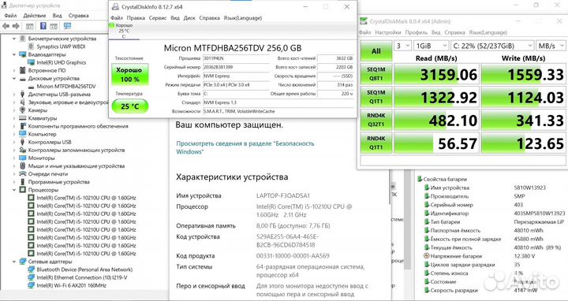Click the Серийный номер field in CrystalDiskInfo

pyautogui.click(x=236, y=67)
